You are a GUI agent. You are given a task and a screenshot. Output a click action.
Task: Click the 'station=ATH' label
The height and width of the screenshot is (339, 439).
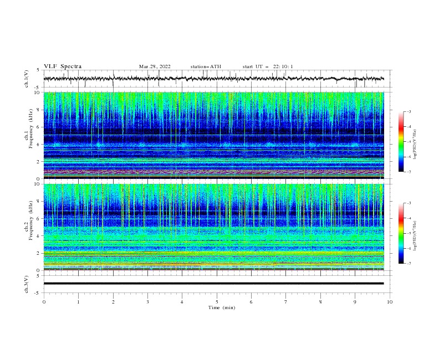click(206, 66)
